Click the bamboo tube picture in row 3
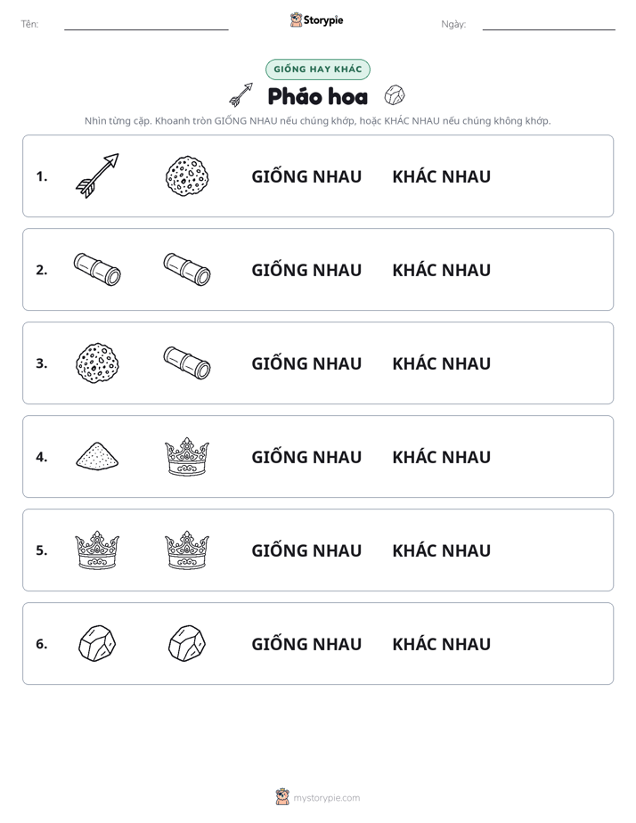This screenshot has width=636, height=823. pyautogui.click(x=187, y=363)
